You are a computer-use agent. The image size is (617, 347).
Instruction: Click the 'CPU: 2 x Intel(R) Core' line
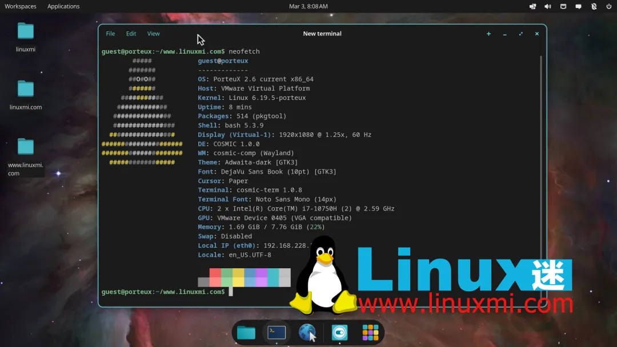tap(296, 209)
